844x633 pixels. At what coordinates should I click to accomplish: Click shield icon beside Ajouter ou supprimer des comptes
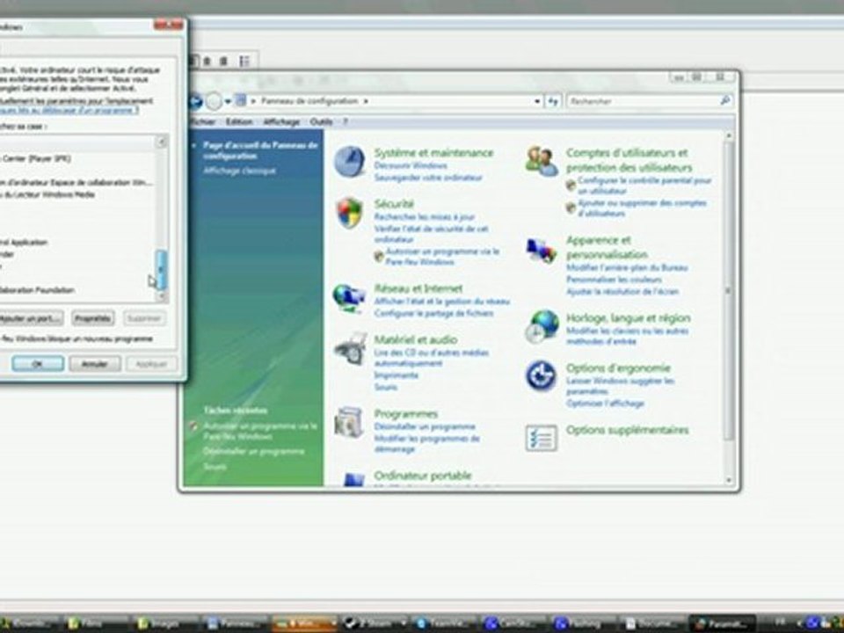click(571, 207)
